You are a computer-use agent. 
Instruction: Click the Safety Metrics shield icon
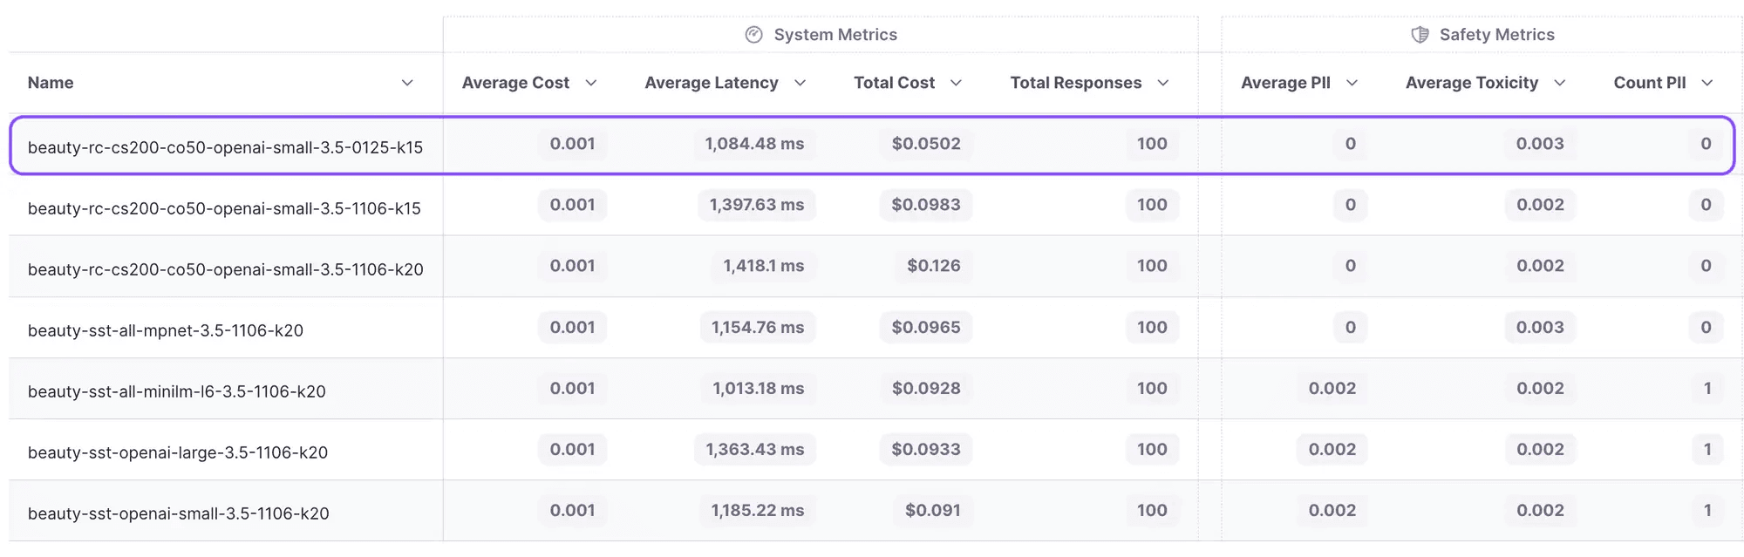[1420, 35]
